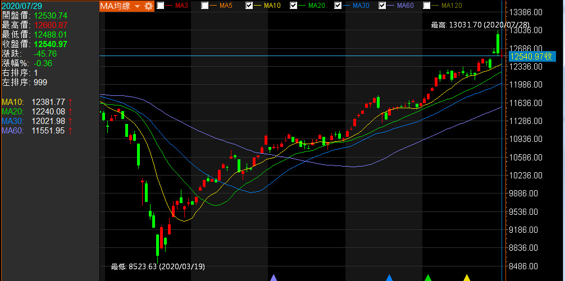Select the 最低 8523.63 low price annotation
Screen dimensions: 565x281
click(158, 266)
